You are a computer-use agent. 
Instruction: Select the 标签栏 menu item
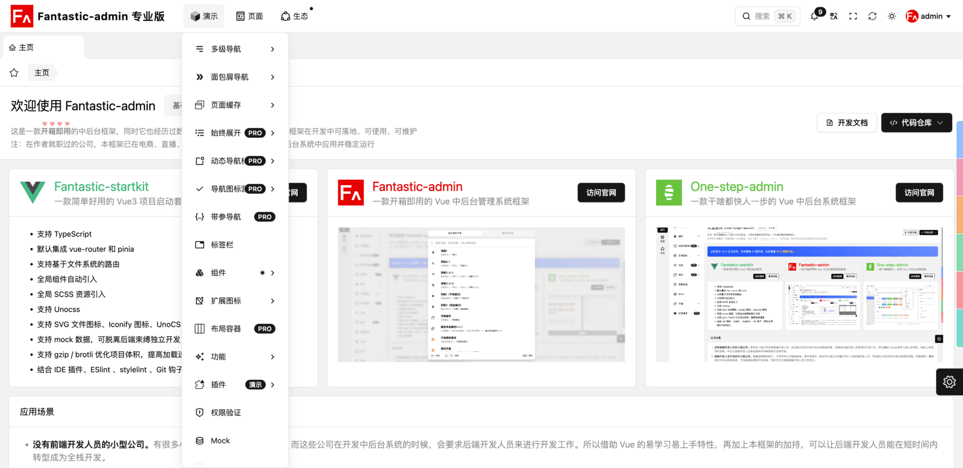tap(235, 245)
